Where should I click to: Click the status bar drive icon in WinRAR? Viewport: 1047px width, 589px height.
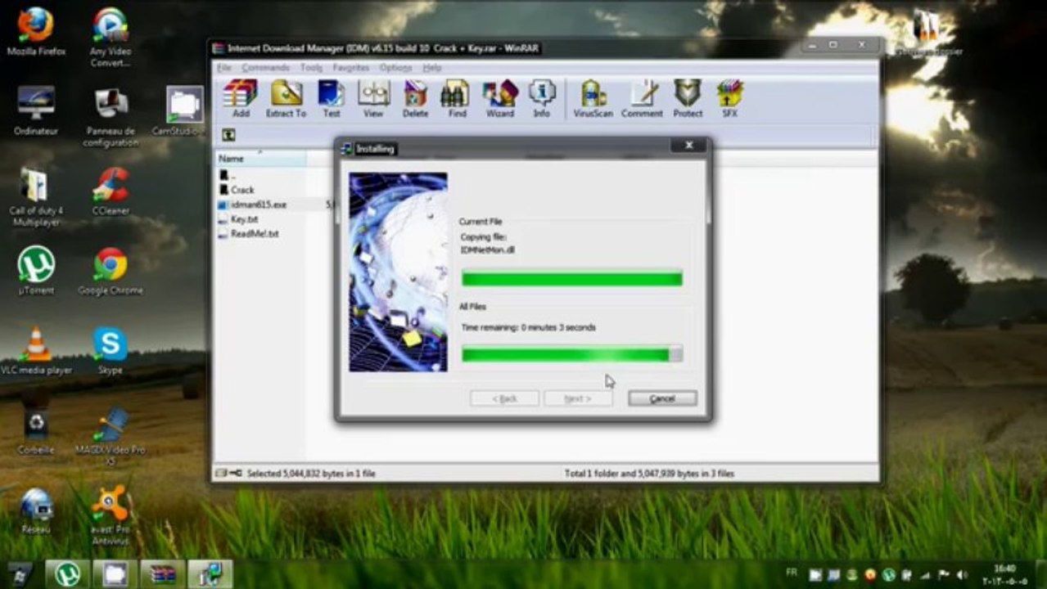click(x=223, y=473)
